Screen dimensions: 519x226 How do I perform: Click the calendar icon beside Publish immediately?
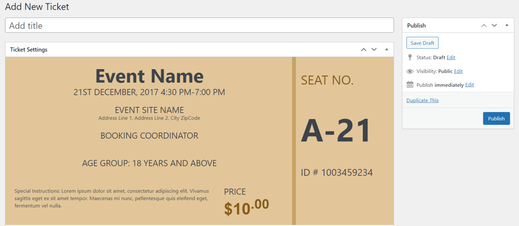[410, 85]
